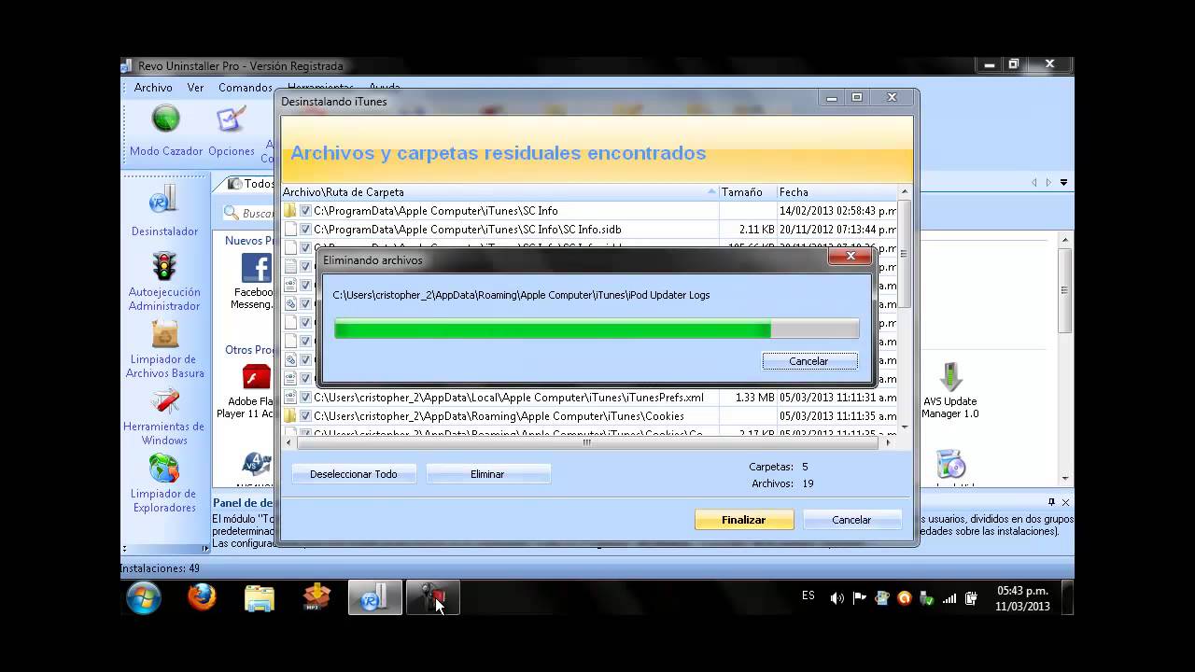This screenshot has width=1195, height=672.
Task: Uncheck the SC Info.sidb file row
Action: 305,230
